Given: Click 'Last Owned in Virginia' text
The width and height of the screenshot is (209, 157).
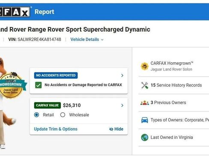Looking at the screenshot, I should click(x=172, y=137).
